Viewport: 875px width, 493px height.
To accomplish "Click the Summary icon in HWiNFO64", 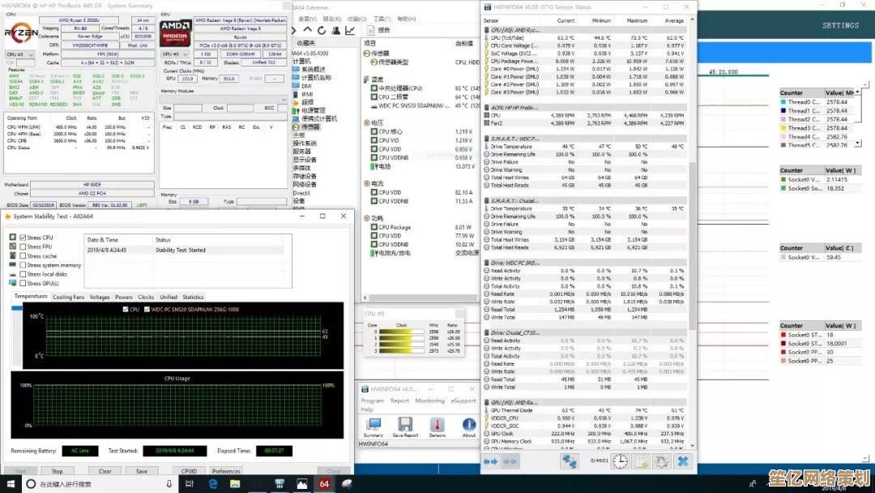I will click(374, 425).
